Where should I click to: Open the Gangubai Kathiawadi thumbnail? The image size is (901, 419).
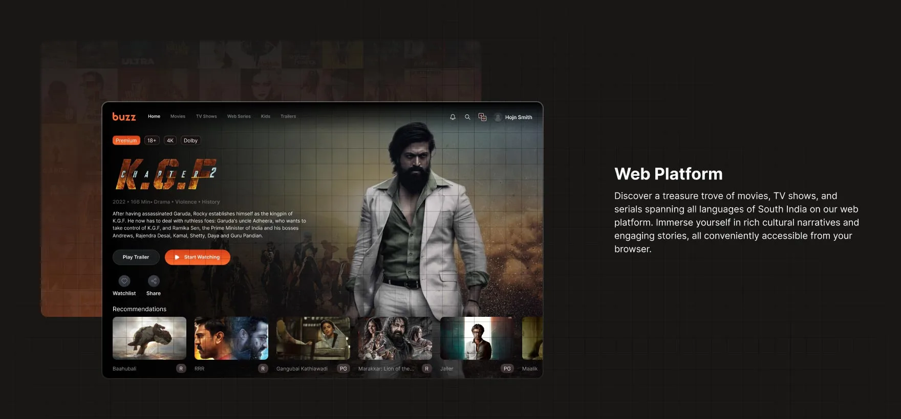coord(313,338)
